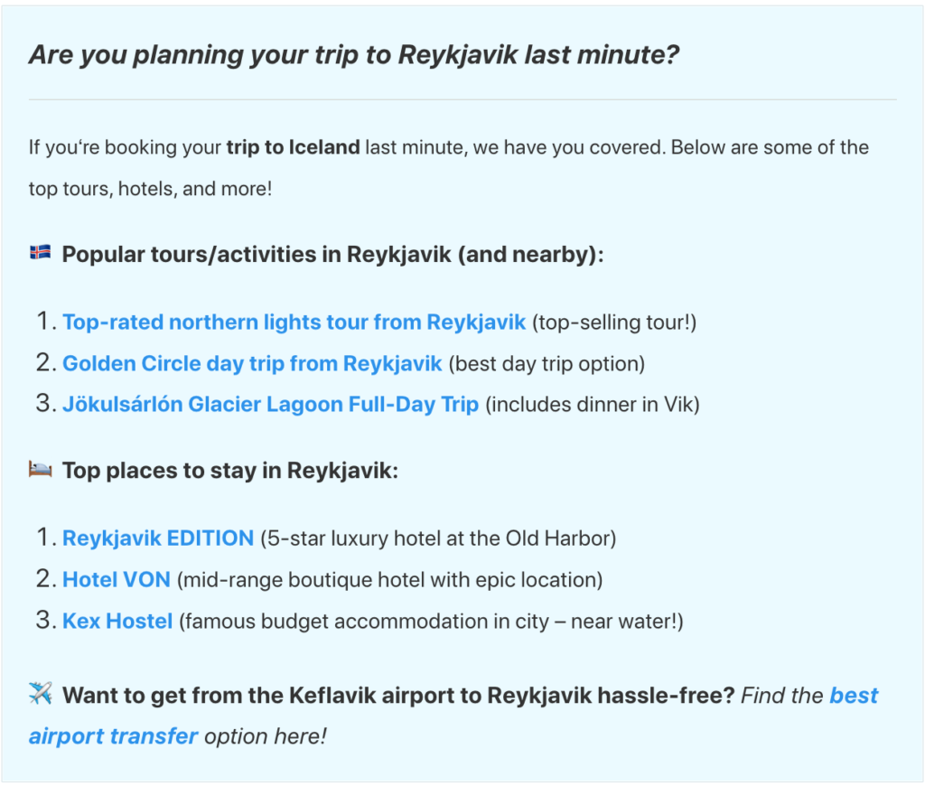Follow the Jökulsárlón Glacier Lagoon Full-Day Trip link

click(270, 404)
